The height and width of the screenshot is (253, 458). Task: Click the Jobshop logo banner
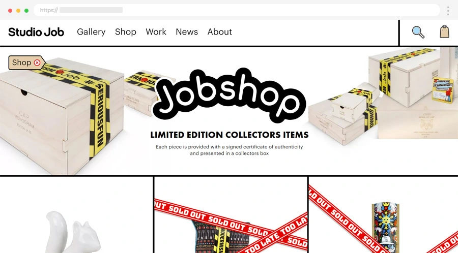coord(230,94)
